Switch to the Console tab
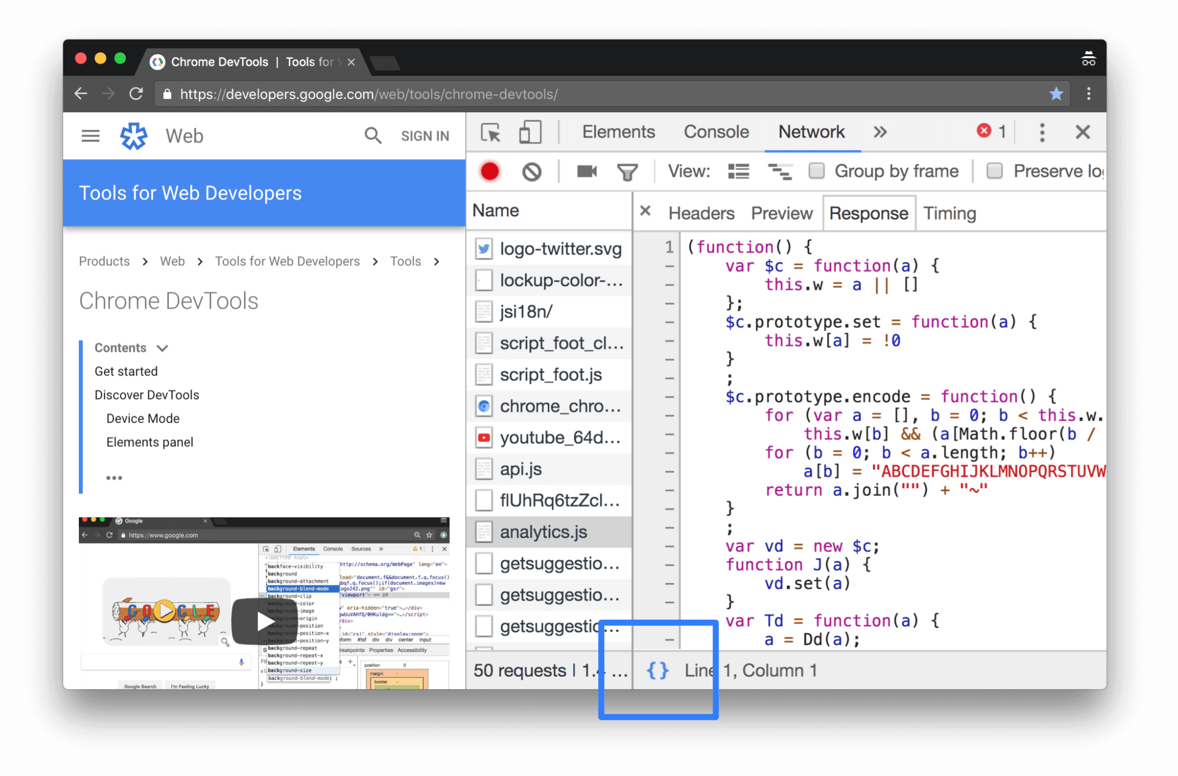 [x=715, y=133]
